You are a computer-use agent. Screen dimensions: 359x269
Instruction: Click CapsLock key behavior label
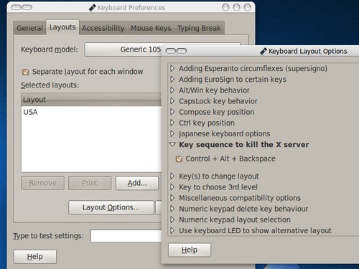point(218,101)
